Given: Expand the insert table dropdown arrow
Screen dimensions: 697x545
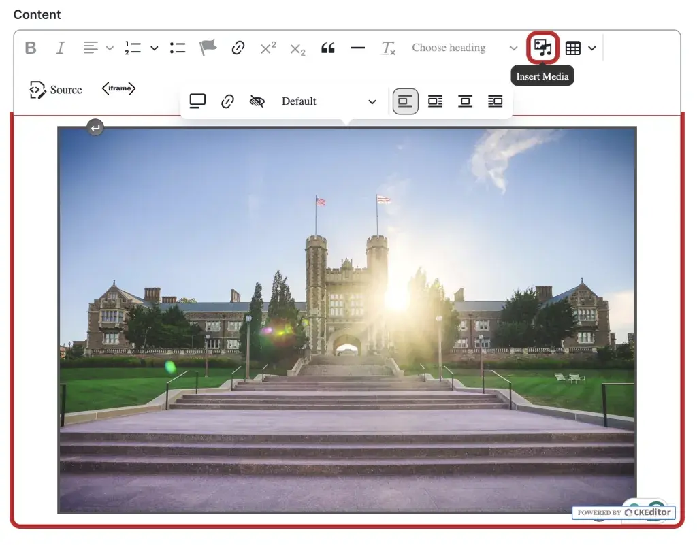Looking at the screenshot, I should click(x=592, y=48).
